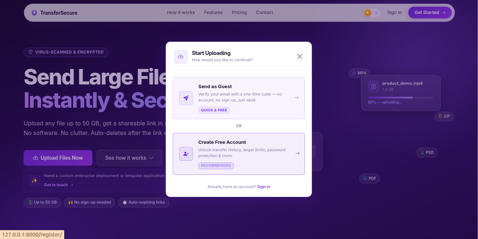Click the Sign in link in the modal
Image resolution: width=478 pixels, height=239 pixels.
point(264,187)
